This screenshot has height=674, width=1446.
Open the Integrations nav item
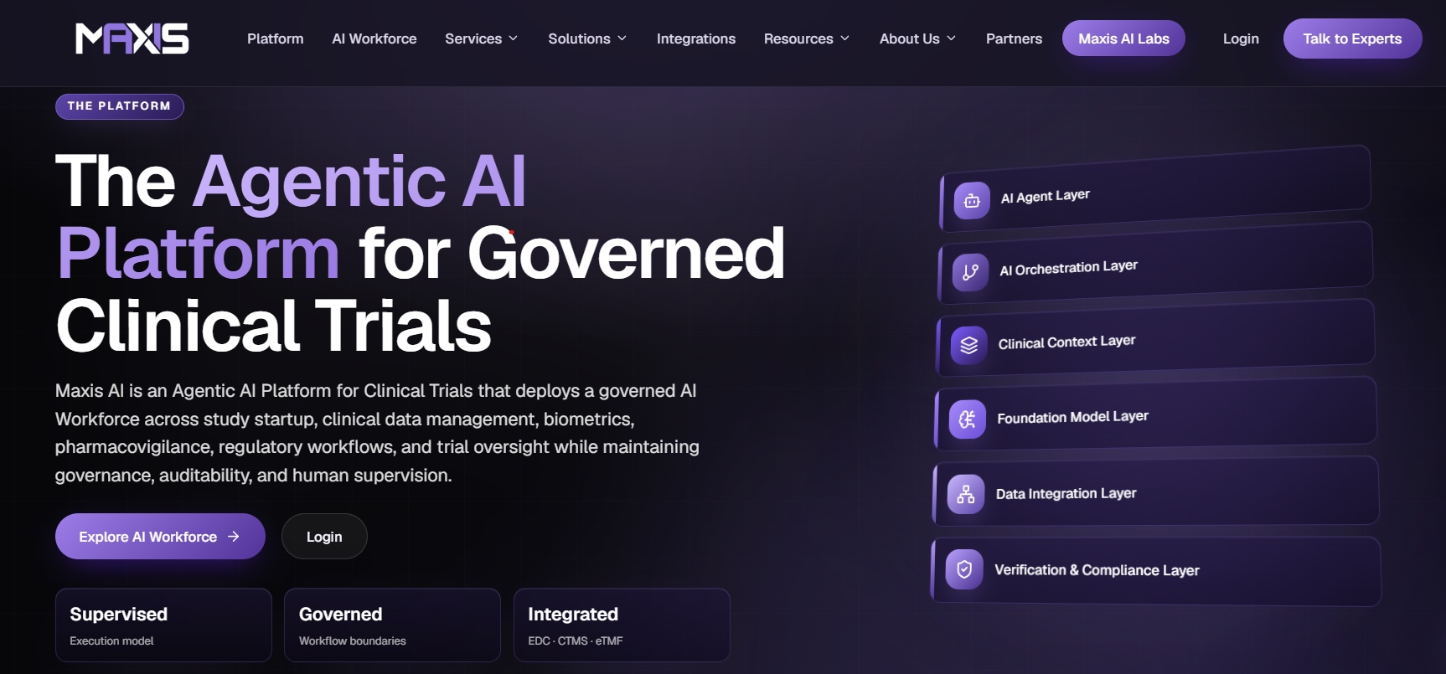tap(696, 39)
